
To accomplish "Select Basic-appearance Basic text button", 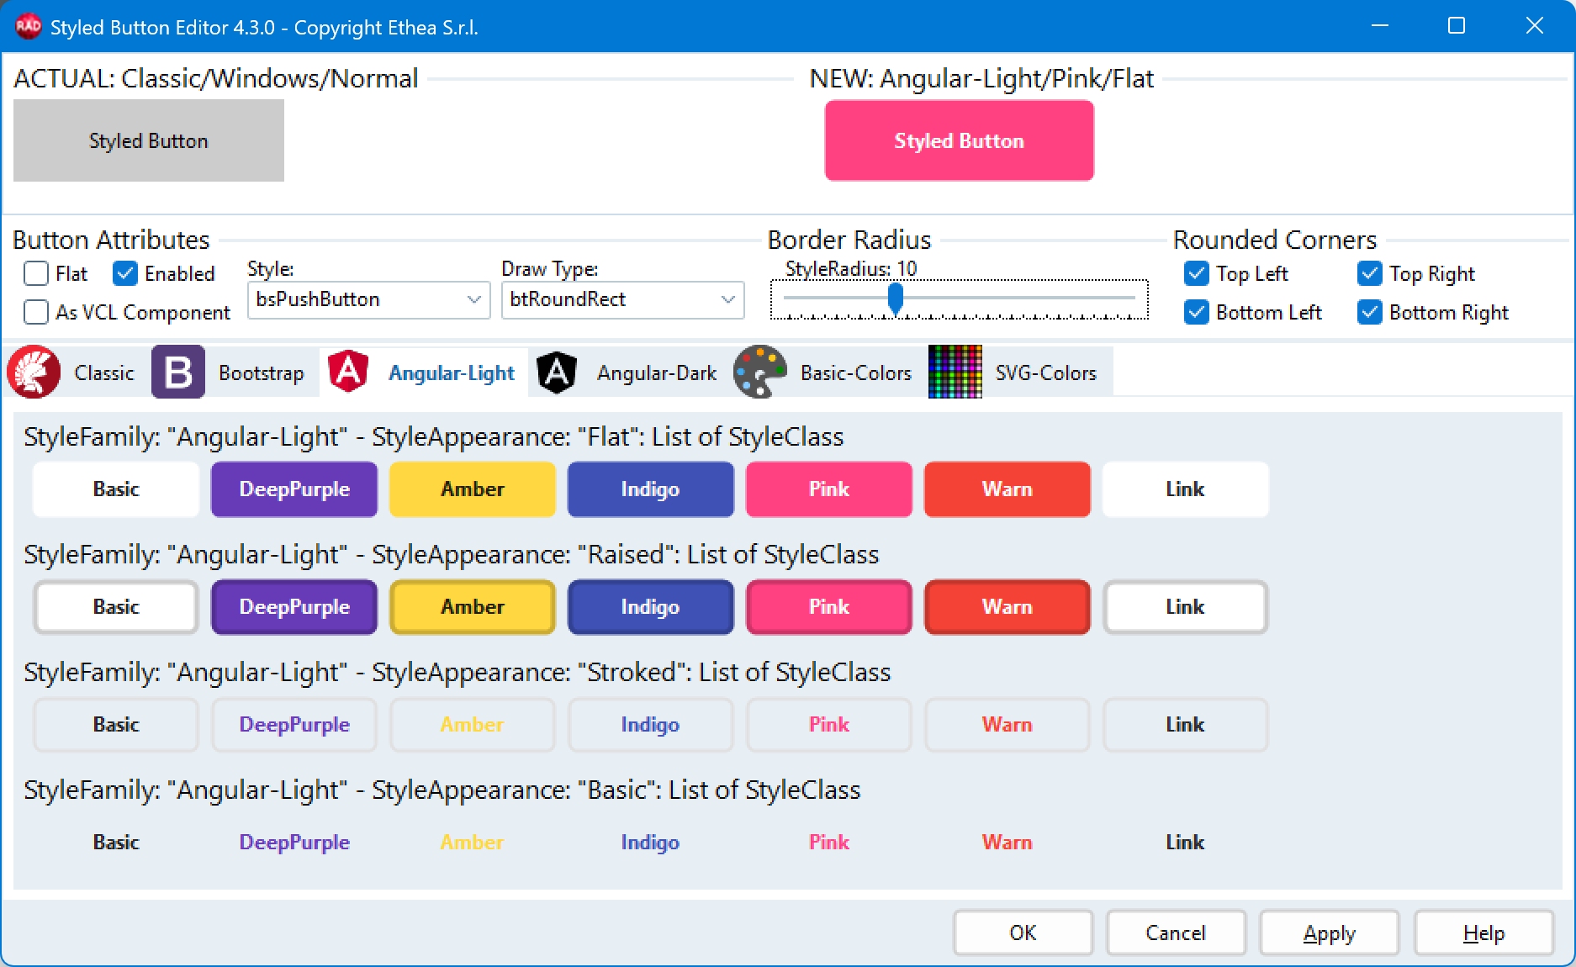I will (x=116, y=843).
